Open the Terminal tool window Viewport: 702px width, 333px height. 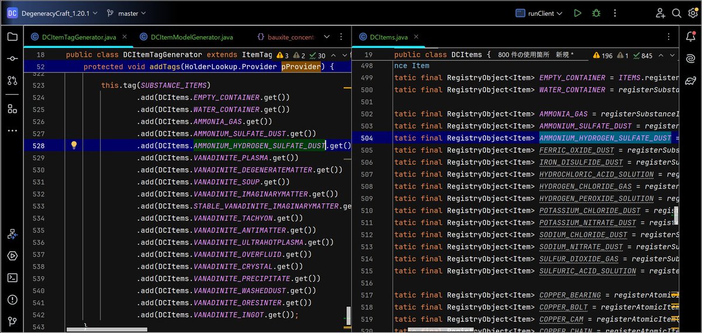pyautogui.click(x=12, y=277)
